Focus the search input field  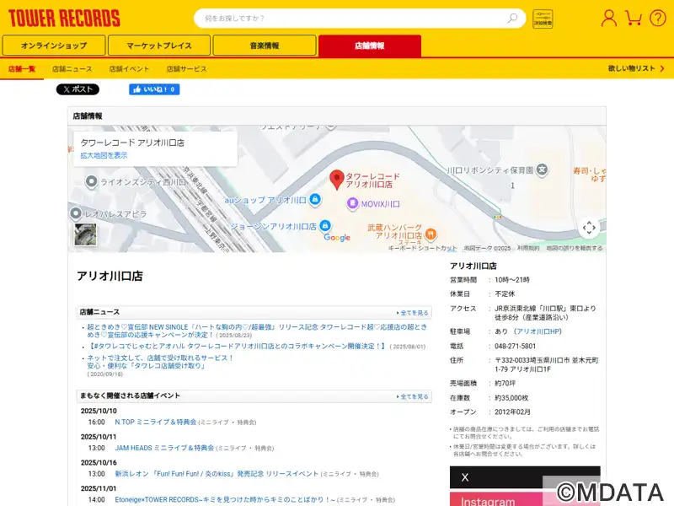[360, 18]
